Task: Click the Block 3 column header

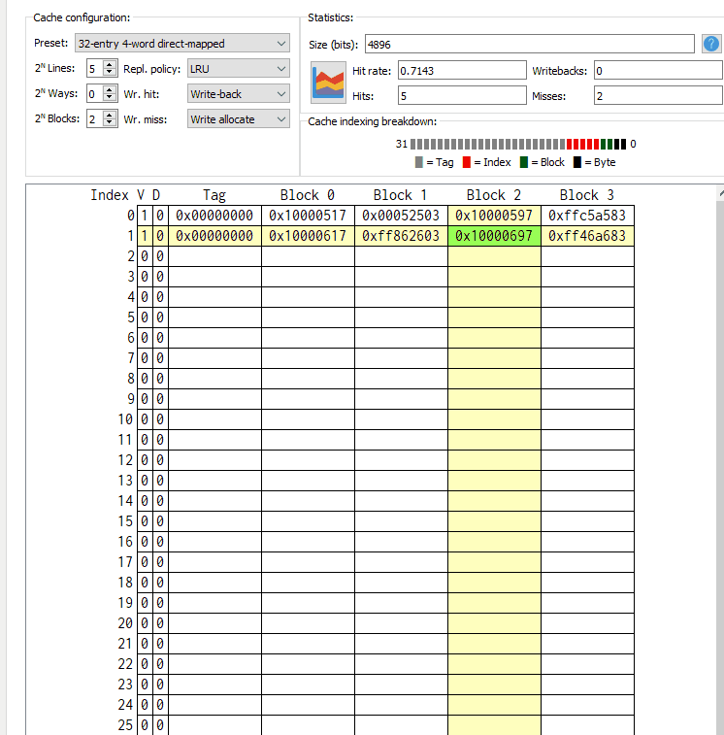Action: [587, 195]
